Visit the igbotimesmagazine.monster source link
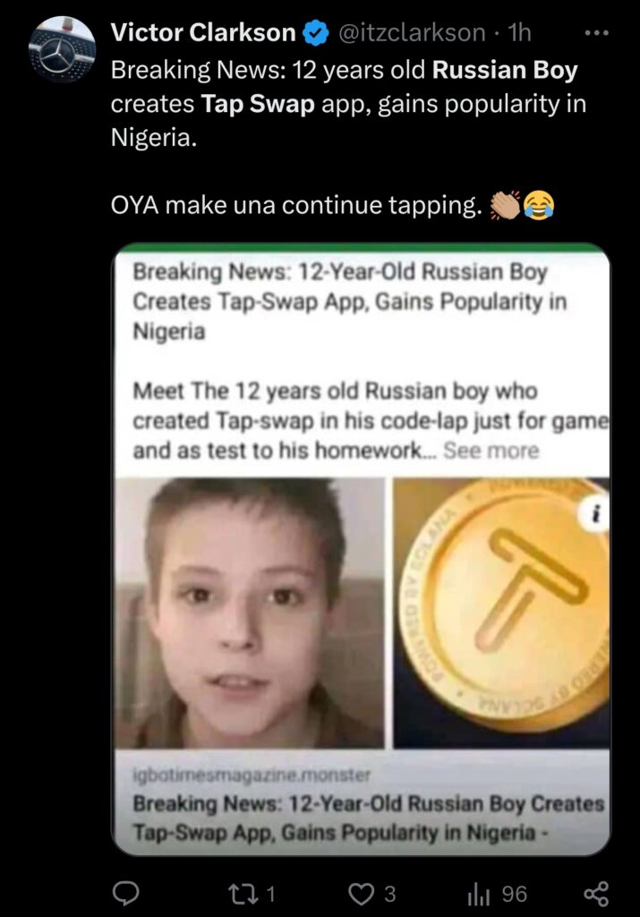Image resolution: width=640 pixels, height=917 pixels. [252, 775]
